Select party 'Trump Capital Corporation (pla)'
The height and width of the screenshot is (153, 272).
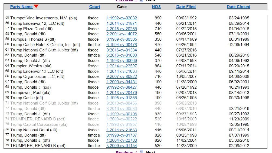[x=39, y=124]
